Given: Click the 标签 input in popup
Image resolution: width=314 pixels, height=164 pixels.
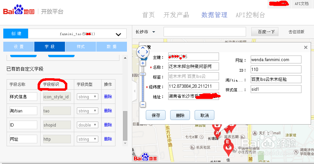Looking at the screenshot, I should 193,76.
